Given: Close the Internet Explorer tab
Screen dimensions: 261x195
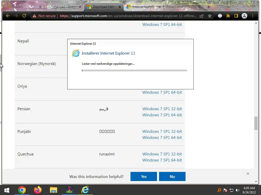Looking at the screenshot, I should (160, 7).
